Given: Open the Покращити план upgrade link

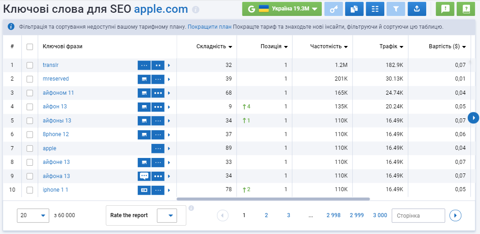Looking at the screenshot, I should [x=209, y=27].
